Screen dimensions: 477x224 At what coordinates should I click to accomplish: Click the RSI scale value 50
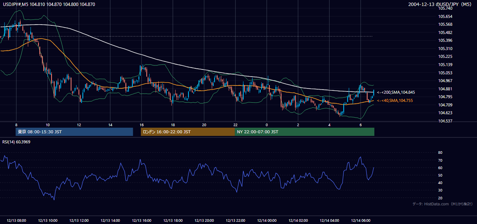click(440, 175)
